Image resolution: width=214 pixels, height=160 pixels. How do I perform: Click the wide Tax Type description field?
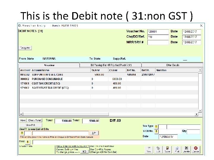click(184, 127)
